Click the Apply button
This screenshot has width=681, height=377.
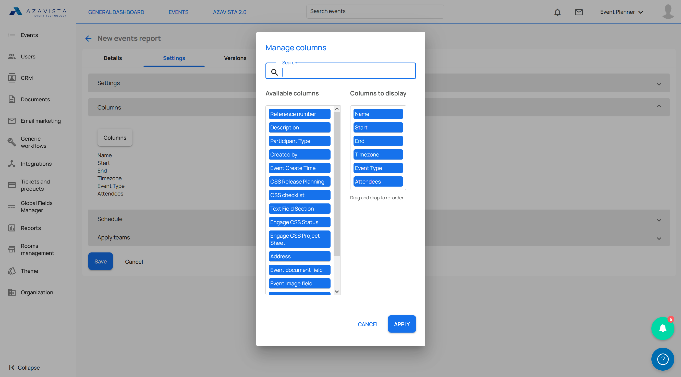[402, 324]
